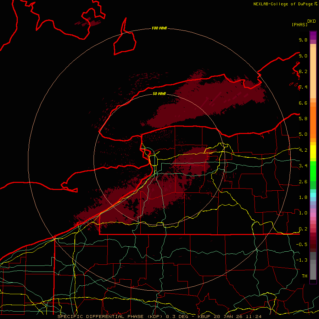Click the TH threshold label
The width and height of the screenshot is (319, 319).
point(304,276)
